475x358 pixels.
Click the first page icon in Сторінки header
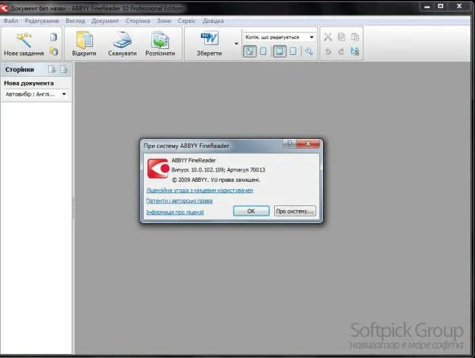52,70
